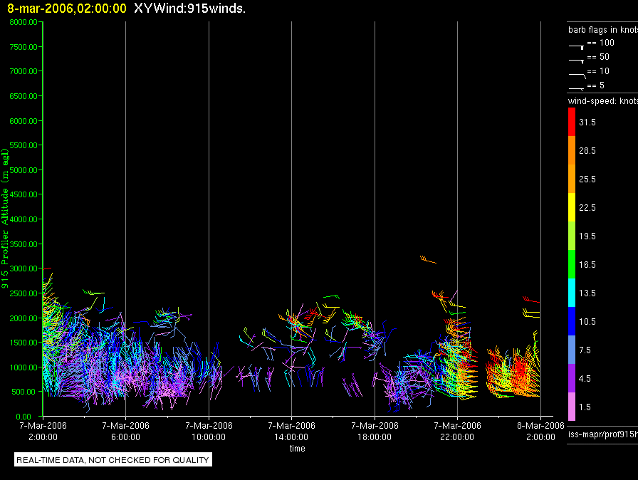Click the 3000.00 altitude axis tick label
638x480 pixels.
point(23,268)
